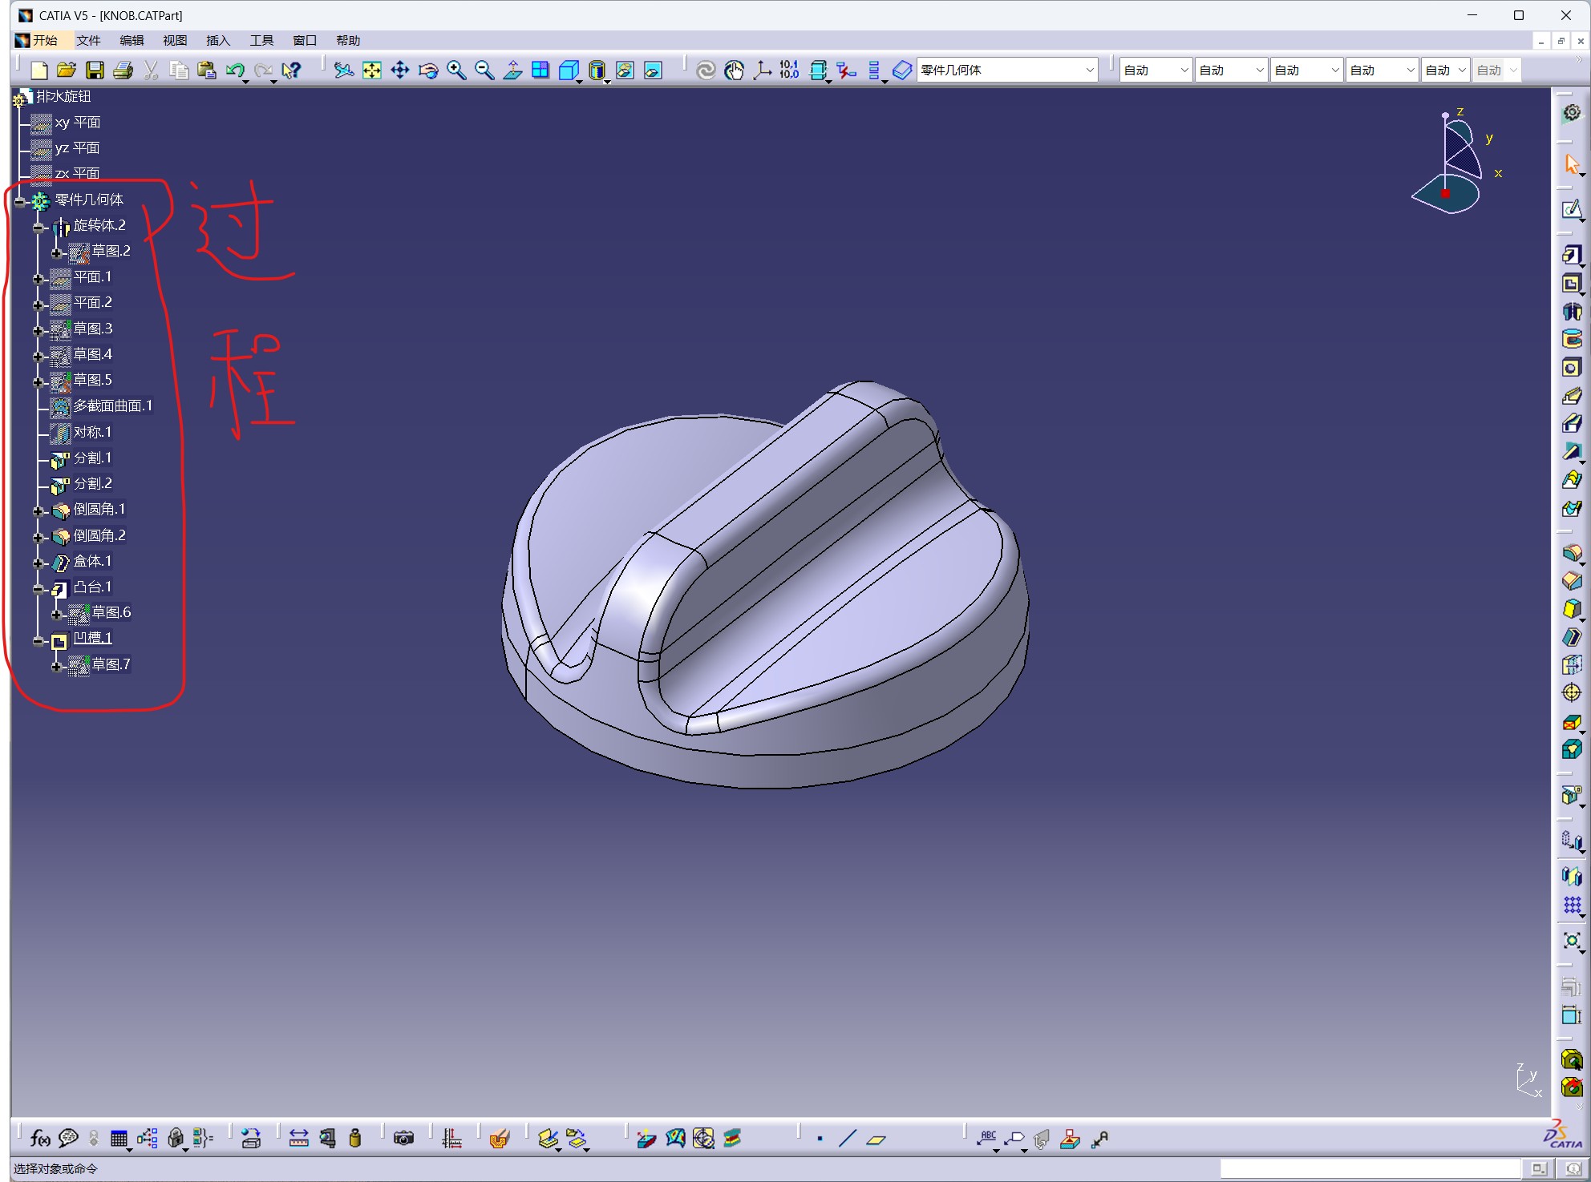Viewport: 1591px width, 1182px height.
Task: Open the 工具 menu
Action: (x=261, y=40)
